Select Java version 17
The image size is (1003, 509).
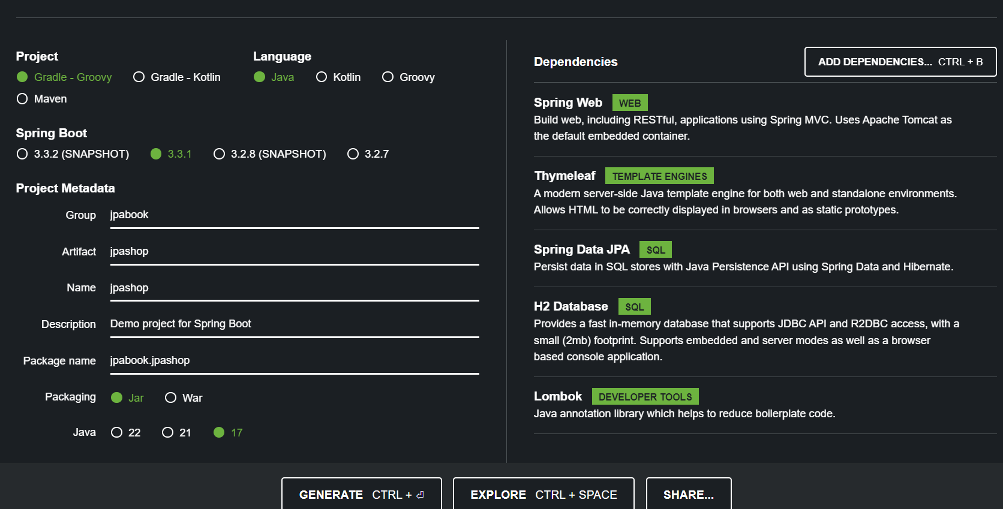click(x=228, y=433)
